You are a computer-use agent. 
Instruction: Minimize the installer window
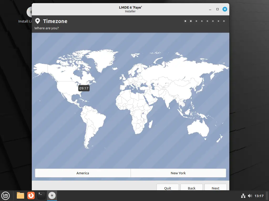click(x=210, y=9)
